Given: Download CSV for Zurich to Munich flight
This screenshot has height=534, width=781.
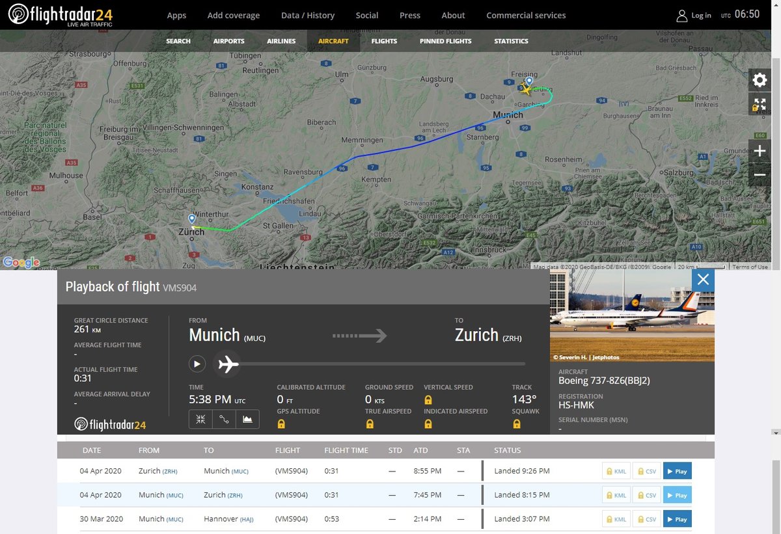Looking at the screenshot, I should [647, 471].
